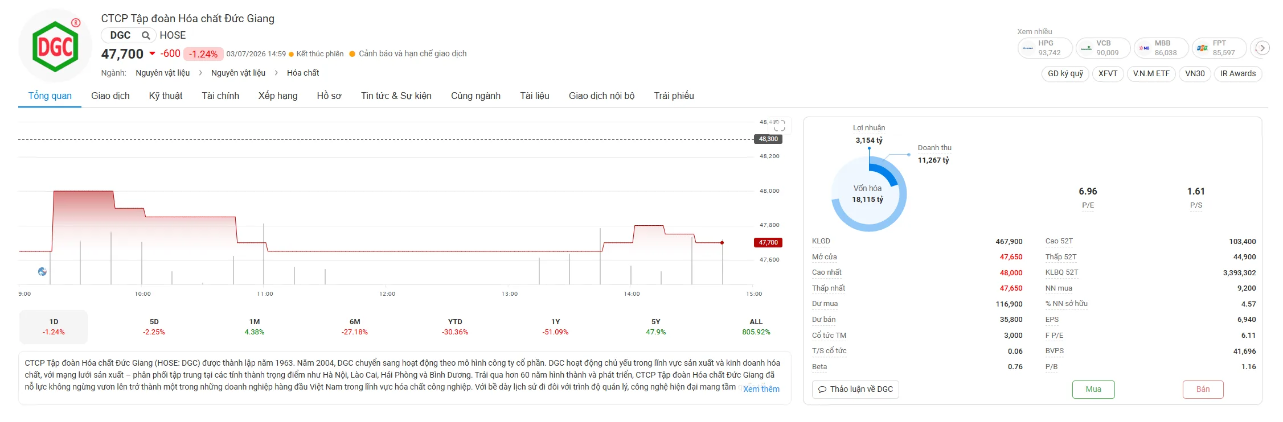Select the ALL time range

coord(756,327)
